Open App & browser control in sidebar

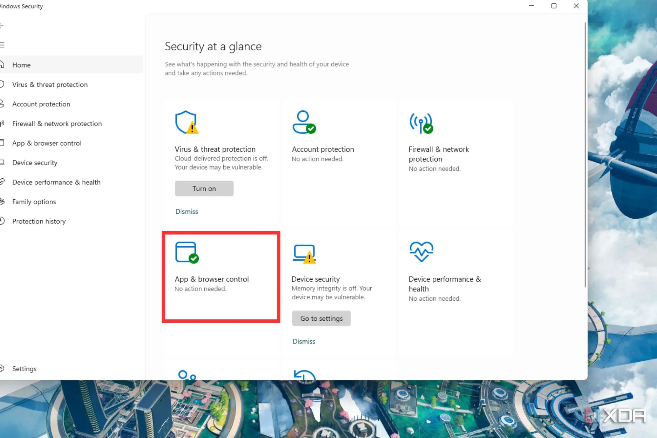47,143
